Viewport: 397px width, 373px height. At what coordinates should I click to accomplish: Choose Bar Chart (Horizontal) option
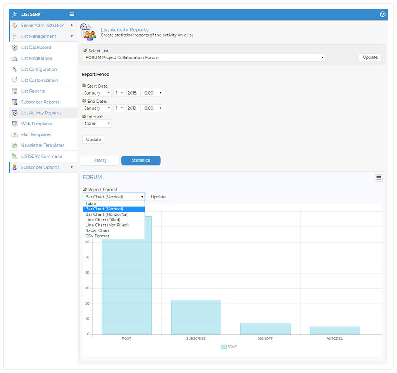point(114,214)
